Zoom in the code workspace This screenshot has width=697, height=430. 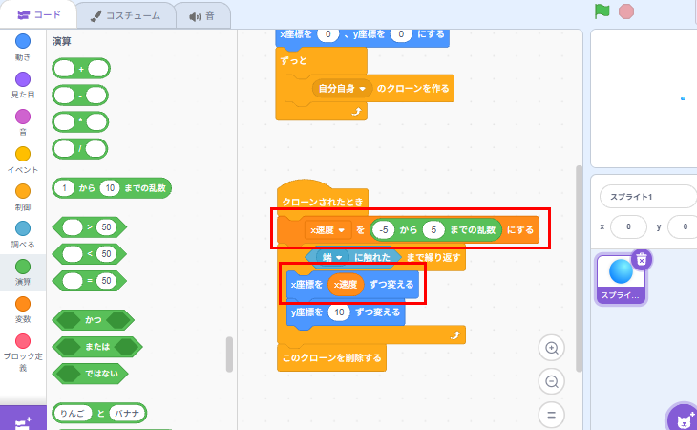(x=552, y=348)
